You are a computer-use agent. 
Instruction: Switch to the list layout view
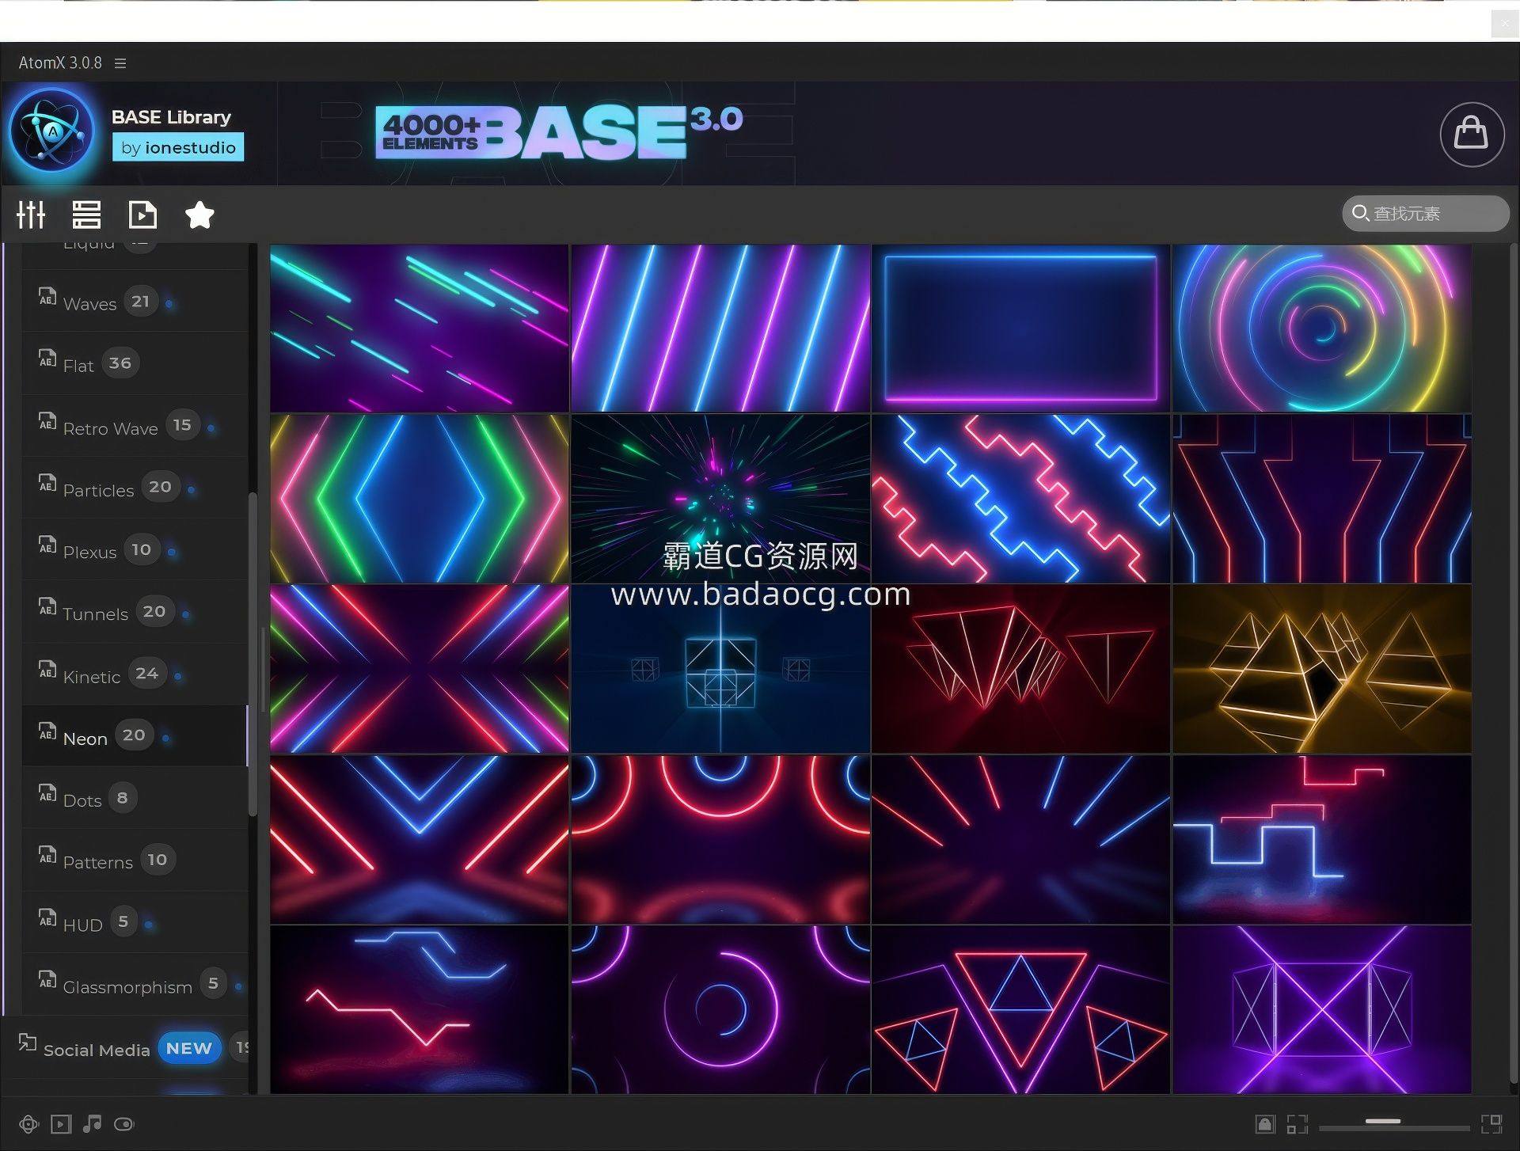click(x=86, y=215)
